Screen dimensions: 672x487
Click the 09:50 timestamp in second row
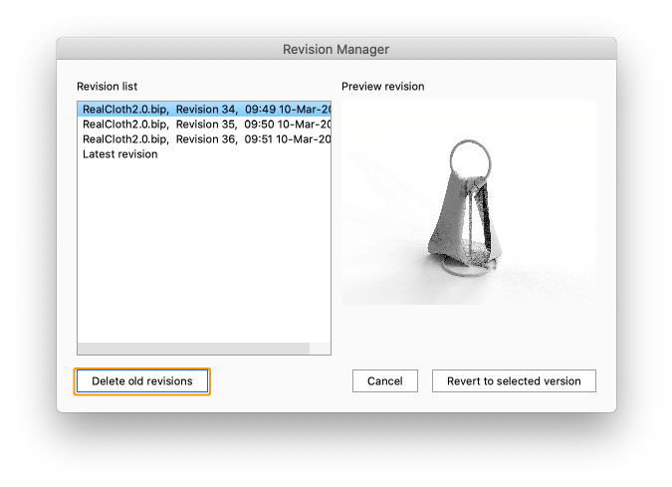(259, 123)
